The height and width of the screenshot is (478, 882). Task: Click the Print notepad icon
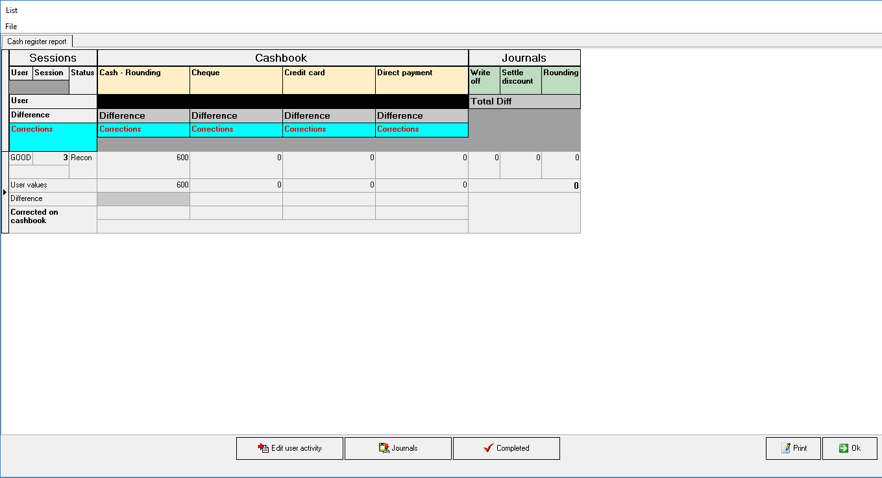coord(785,448)
